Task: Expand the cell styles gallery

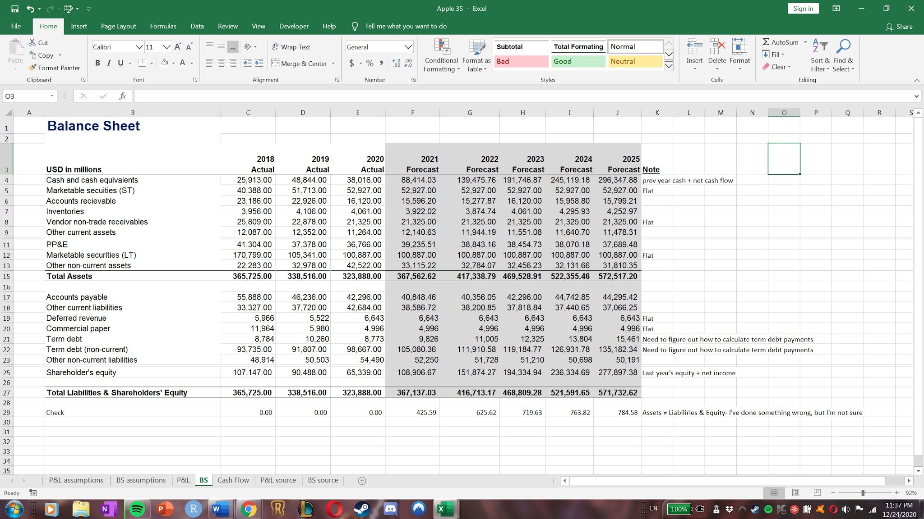Action: pos(669,66)
